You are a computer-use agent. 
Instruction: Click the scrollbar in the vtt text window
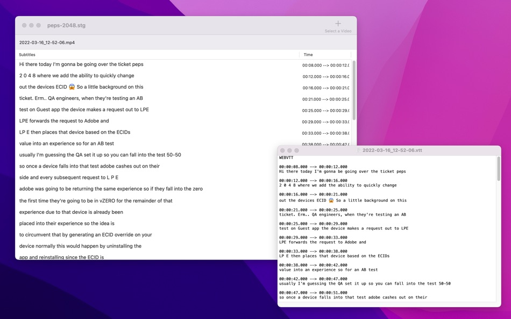click(498, 169)
